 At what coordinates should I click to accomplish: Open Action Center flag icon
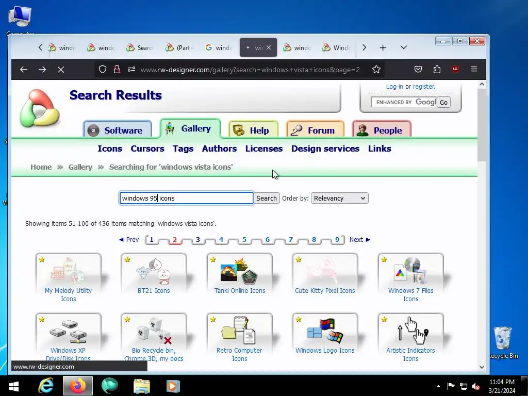tap(451, 386)
